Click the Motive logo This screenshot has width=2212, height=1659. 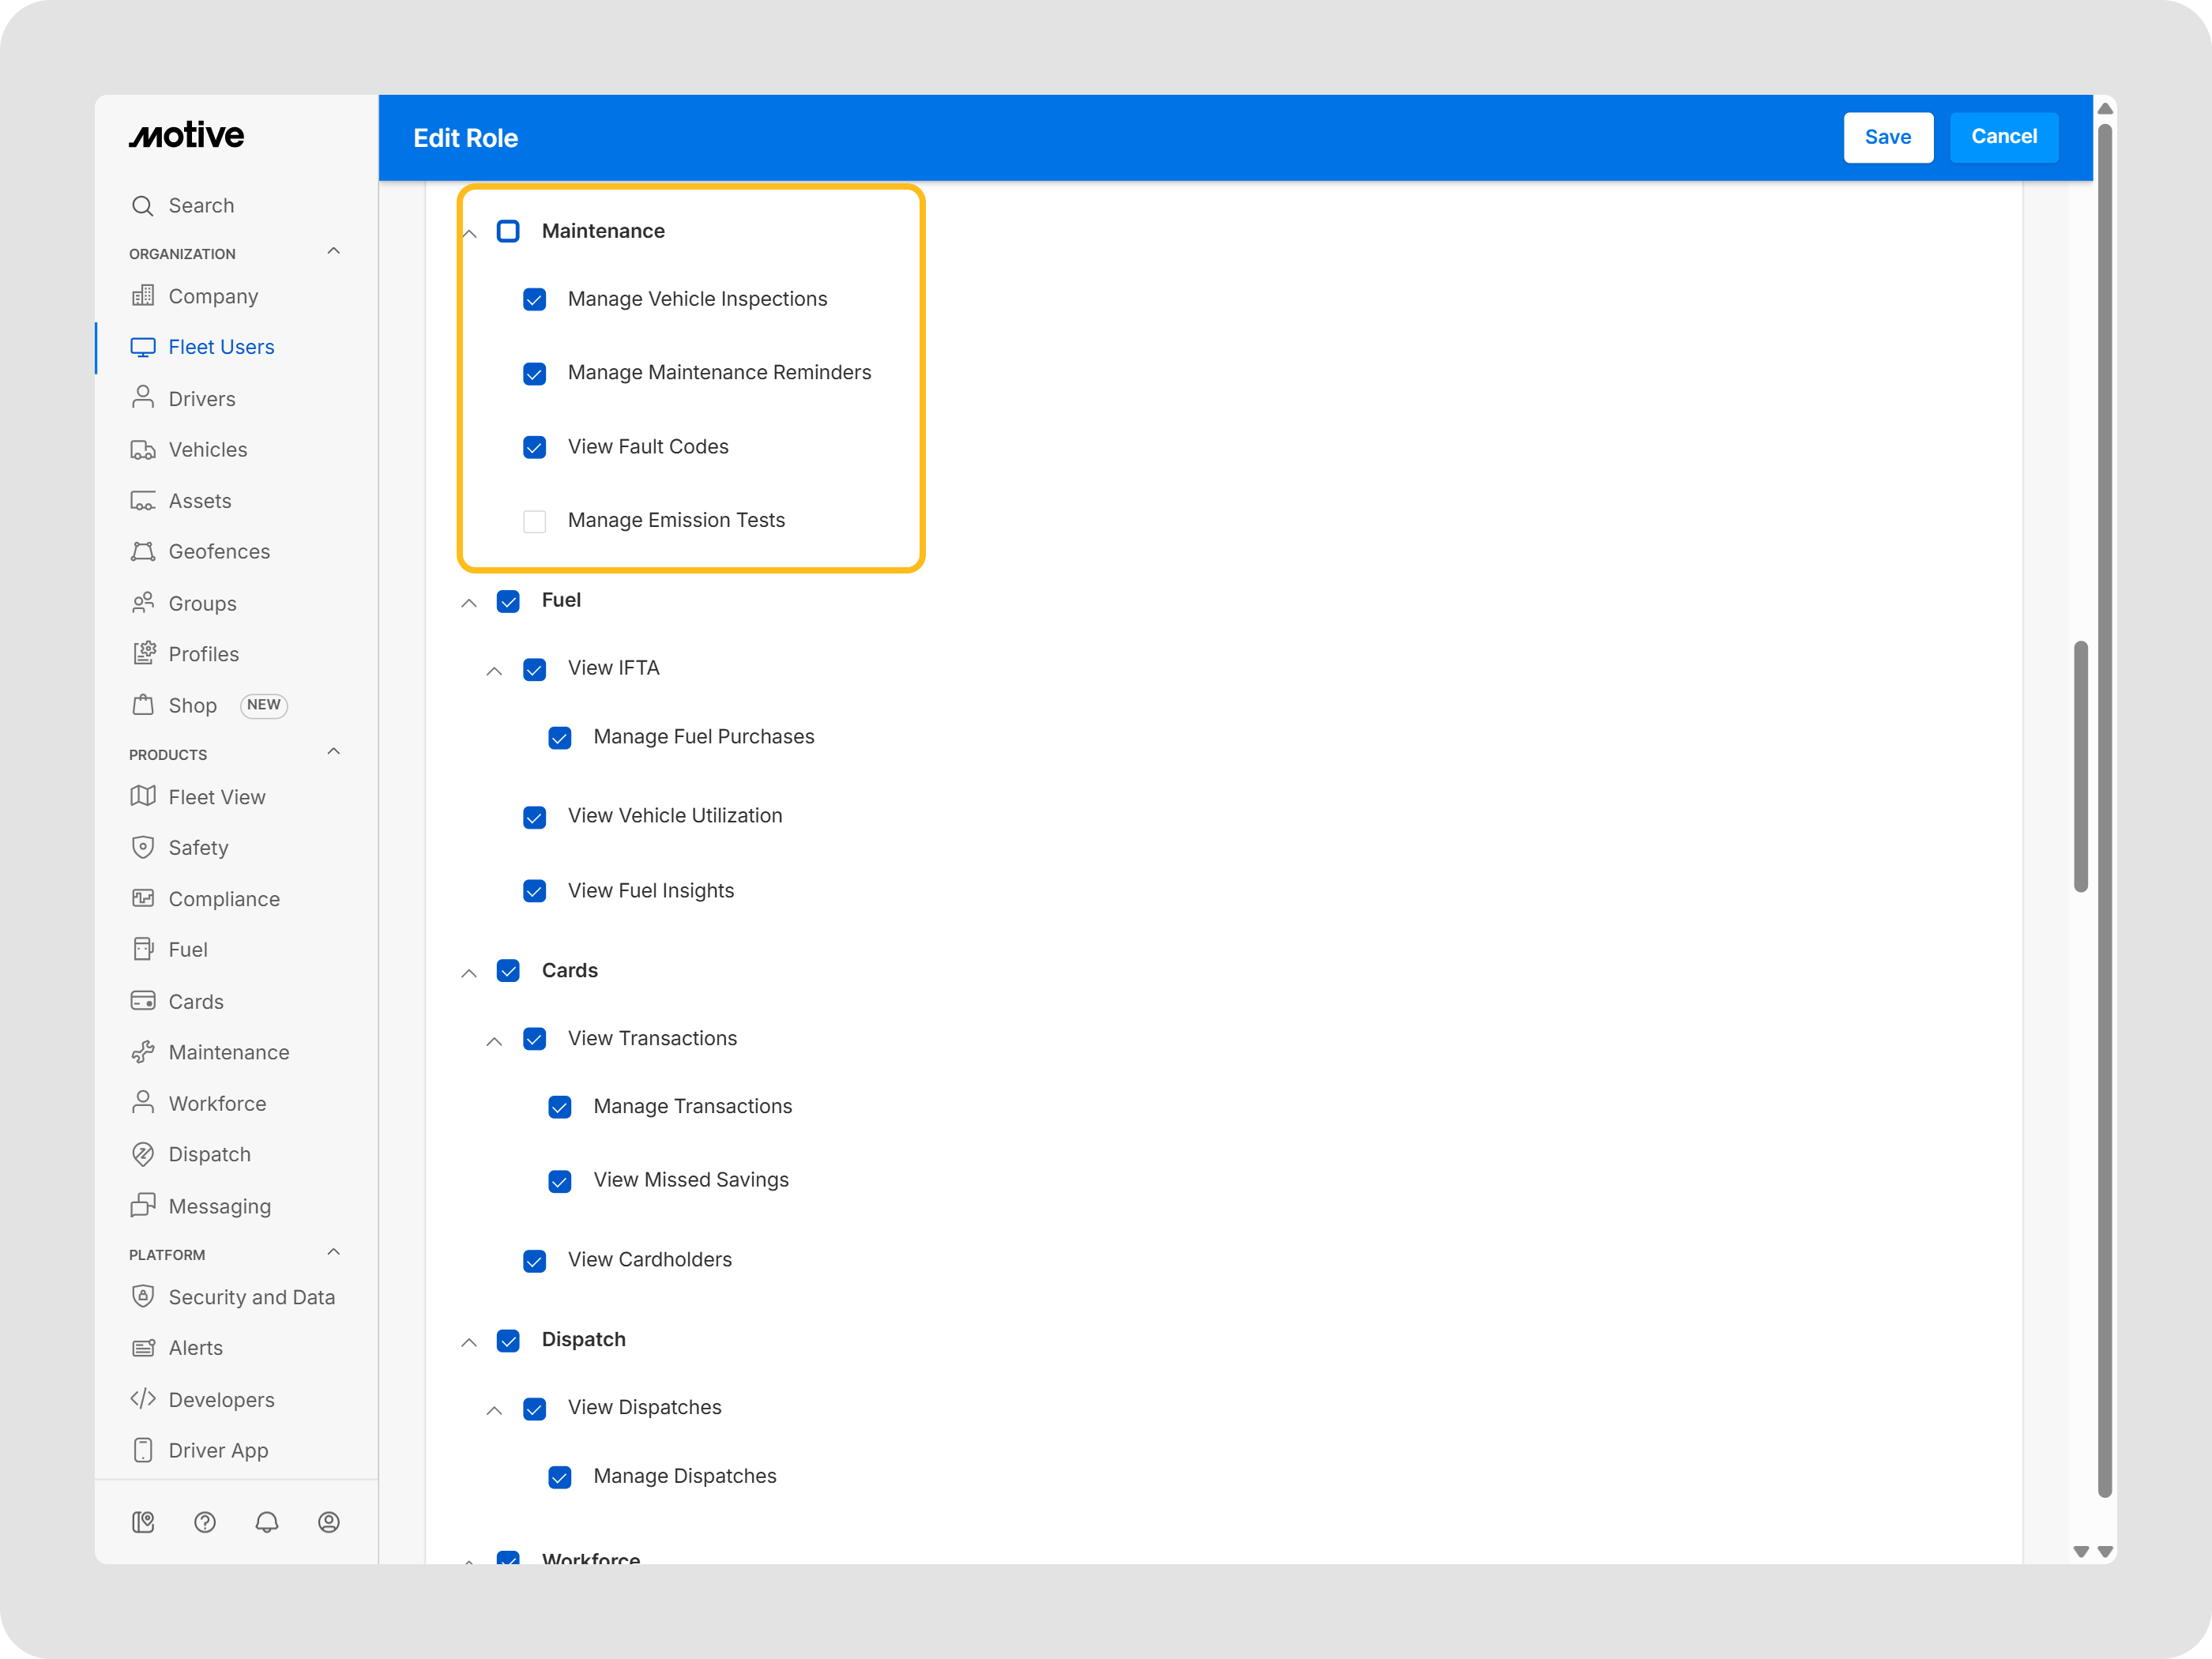(x=186, y=135)
